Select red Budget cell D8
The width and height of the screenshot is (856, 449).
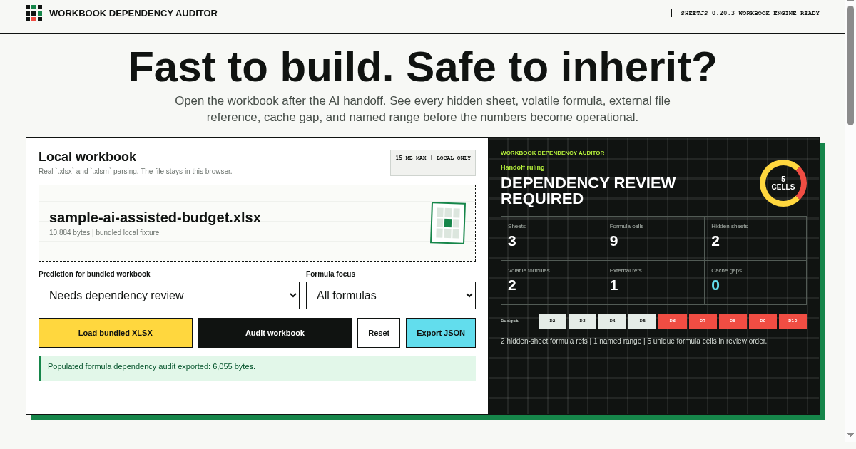[x=733, y=321]
